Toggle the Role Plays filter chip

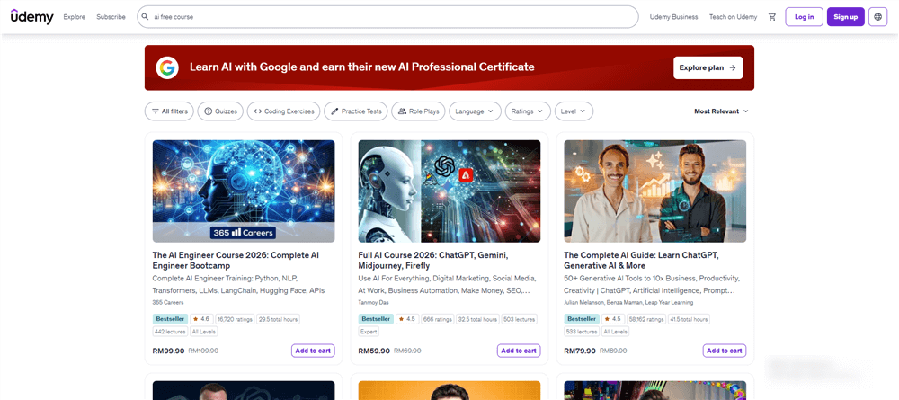(419, 111)
